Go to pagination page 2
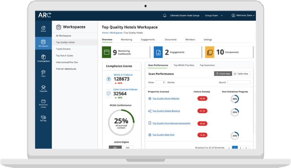Viewport: 291px width, 168px height. click(x=240, y=148)
